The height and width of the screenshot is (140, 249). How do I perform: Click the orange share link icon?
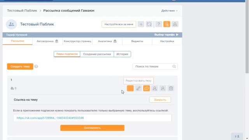pos(146,88)
